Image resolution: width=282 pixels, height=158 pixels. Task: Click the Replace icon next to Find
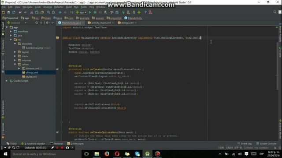54,12
